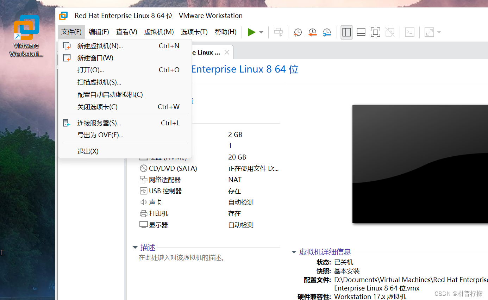
Task: Click the 已关机 status value
Action: [x=344, y=262]
